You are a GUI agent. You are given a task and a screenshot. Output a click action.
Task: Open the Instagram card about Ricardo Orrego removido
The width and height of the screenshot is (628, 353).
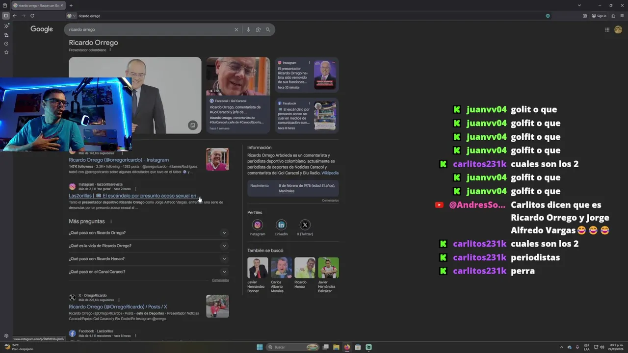tap(307, 75)
